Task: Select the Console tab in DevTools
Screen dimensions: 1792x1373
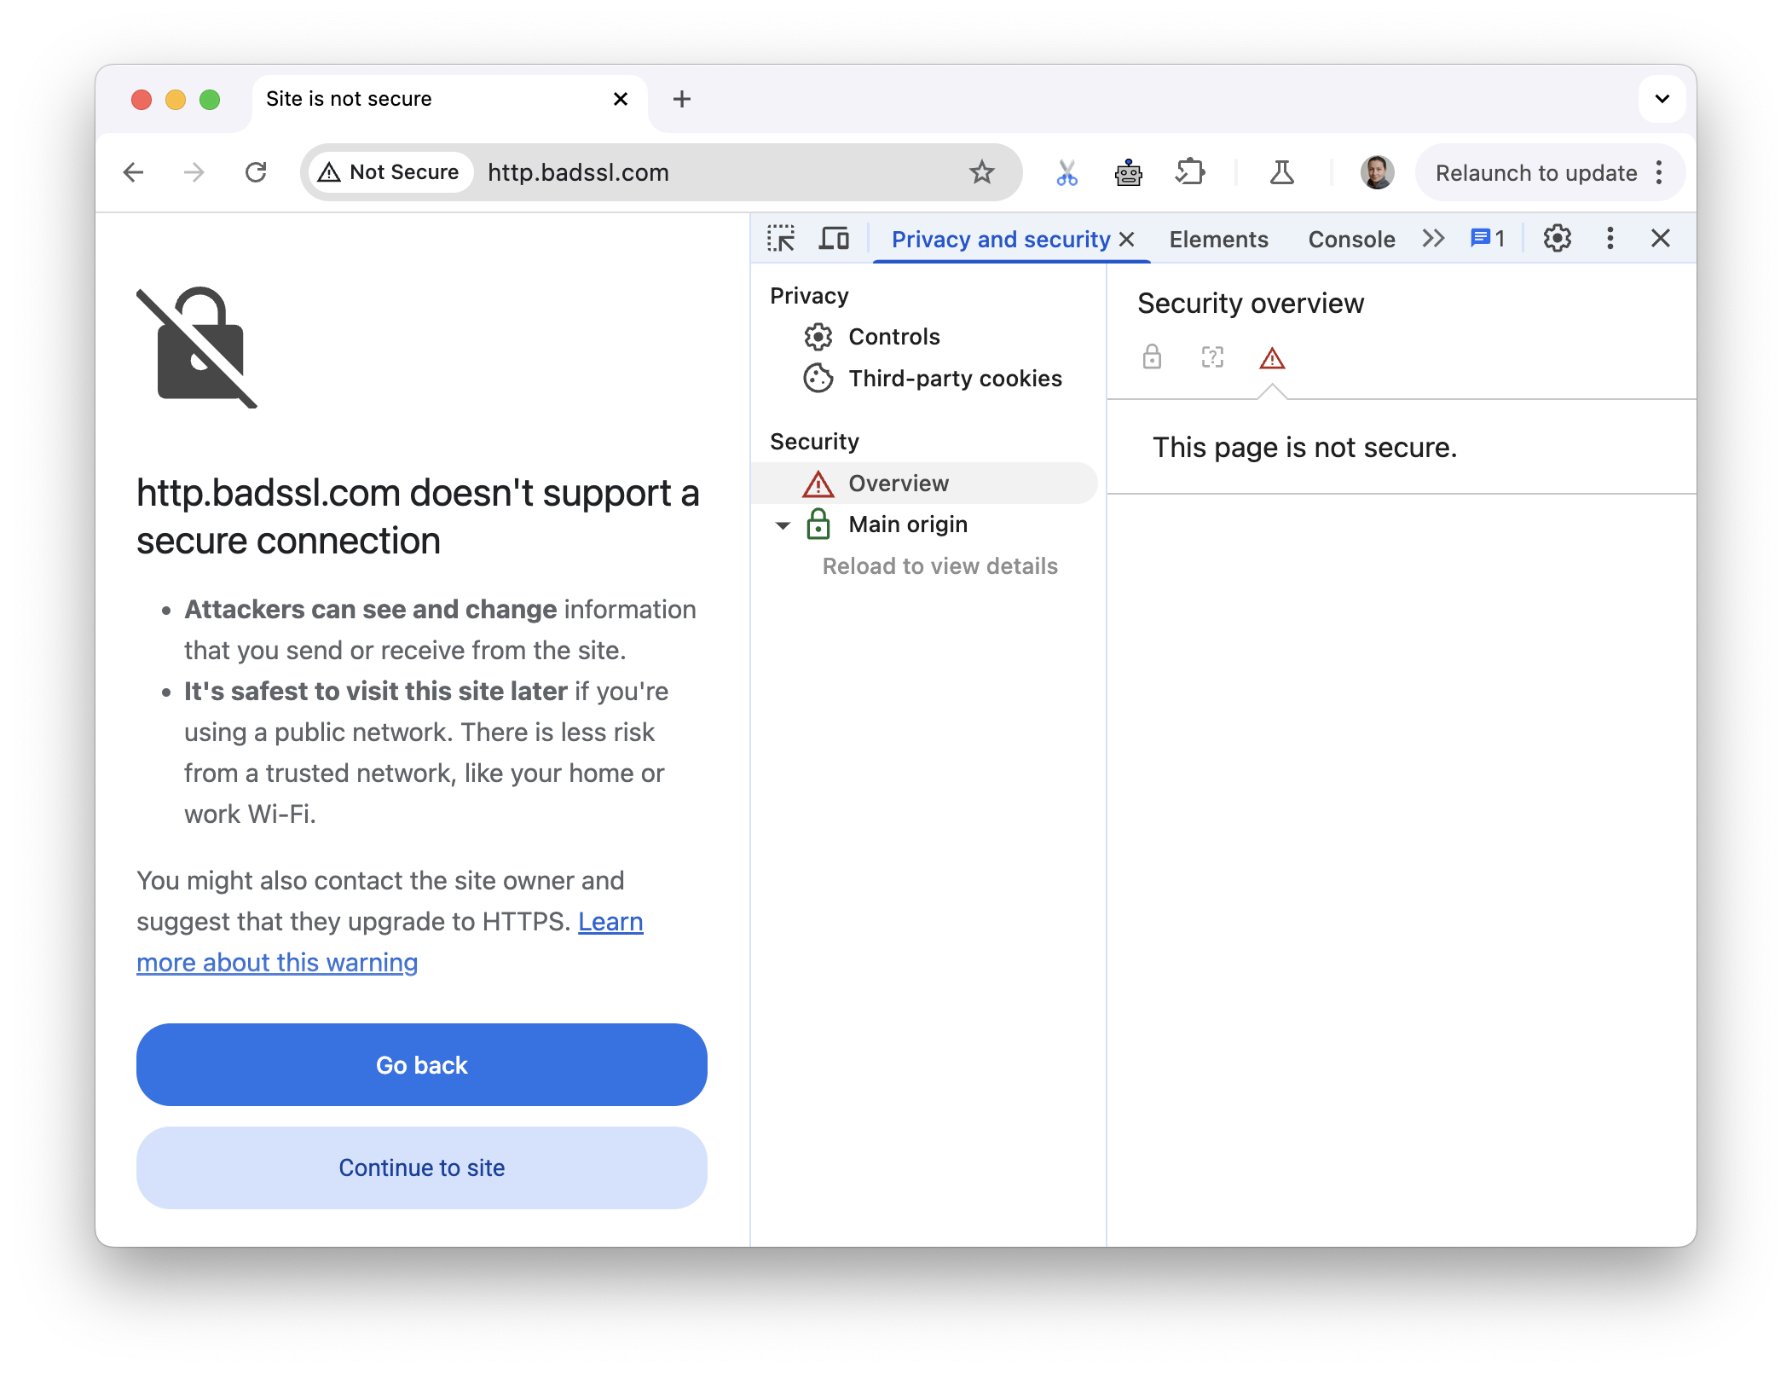Action: [x=1351, y=238]
